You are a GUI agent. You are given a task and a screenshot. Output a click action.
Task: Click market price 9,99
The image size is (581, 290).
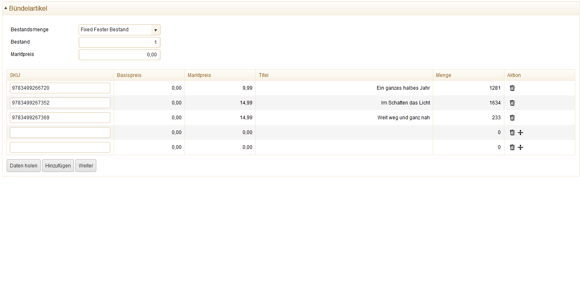click(x=247, y=88)
